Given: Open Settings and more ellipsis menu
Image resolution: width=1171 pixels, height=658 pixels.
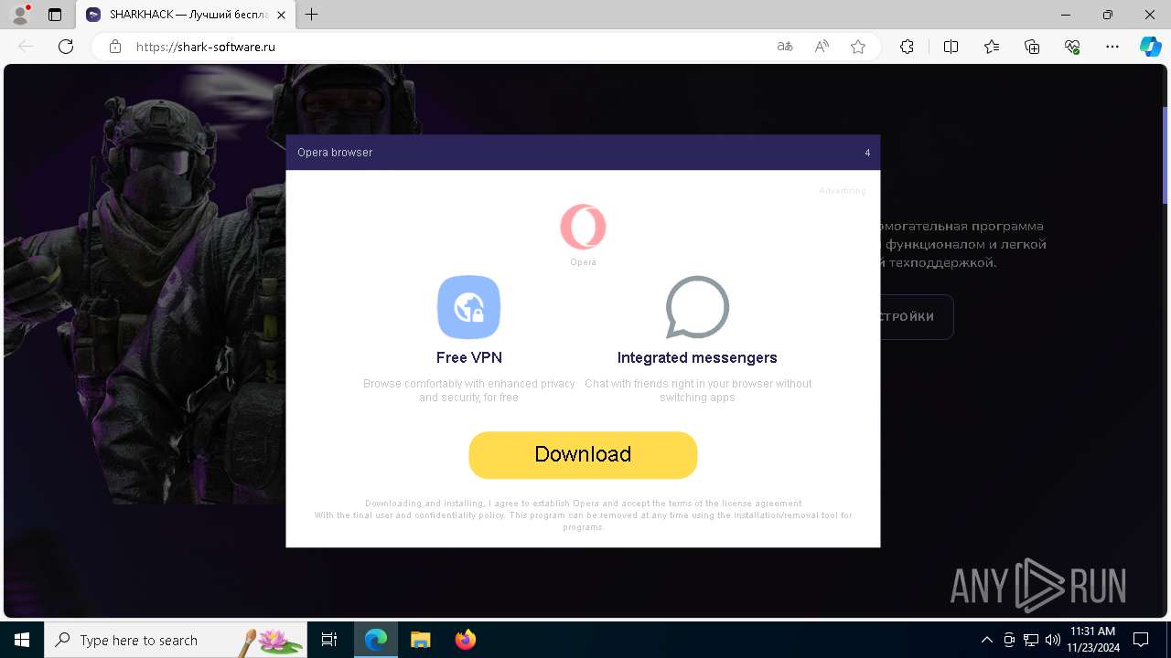Looking at the screenshot, I should coord(1112,47).
